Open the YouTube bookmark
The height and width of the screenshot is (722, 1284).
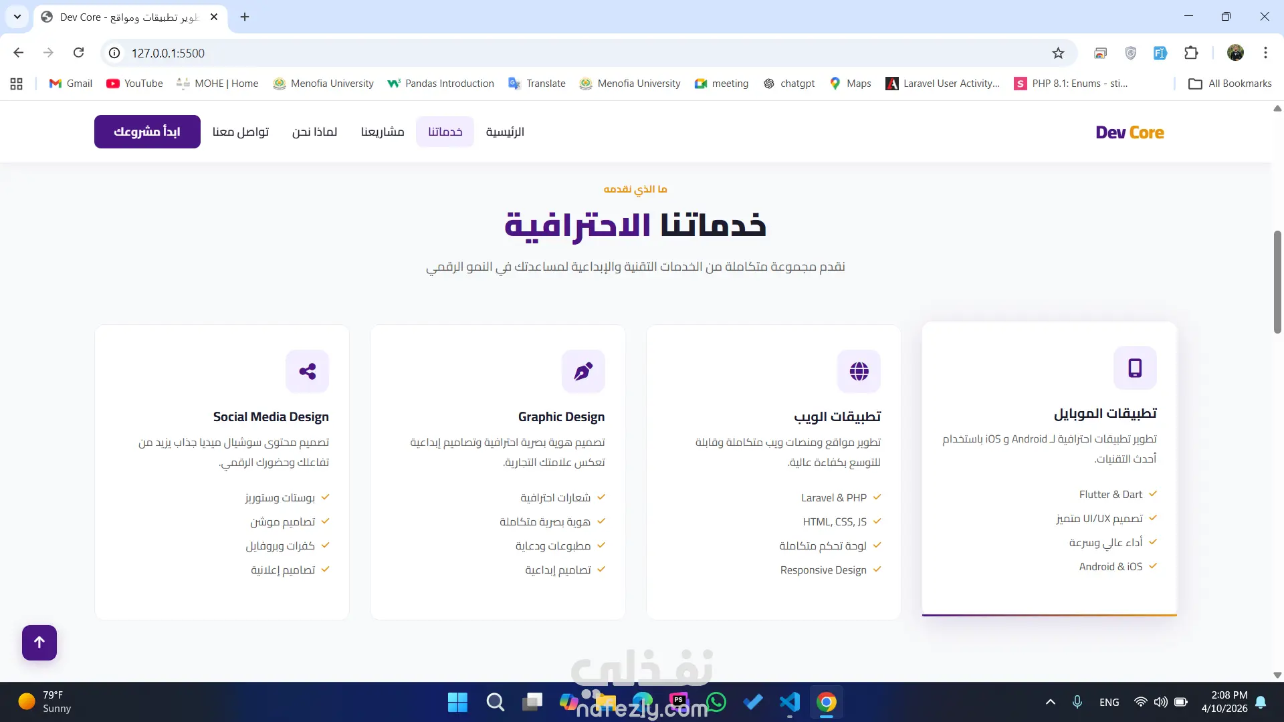click(134, 84)
